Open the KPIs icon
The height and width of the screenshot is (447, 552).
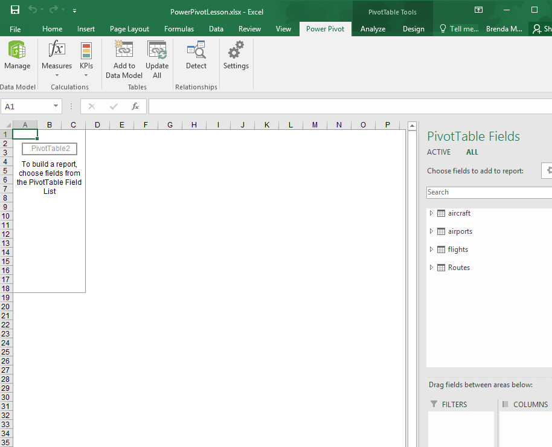pos(86,51)
